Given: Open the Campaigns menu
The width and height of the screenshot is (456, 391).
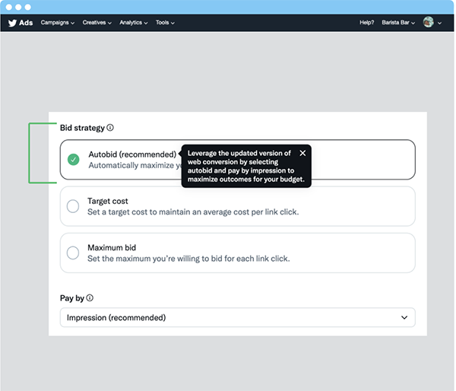Looking at the screenshot, I should pos(58,22).
